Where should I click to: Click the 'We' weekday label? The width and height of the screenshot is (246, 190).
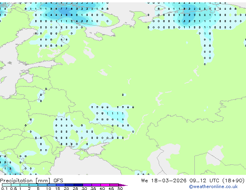[144, 181]
